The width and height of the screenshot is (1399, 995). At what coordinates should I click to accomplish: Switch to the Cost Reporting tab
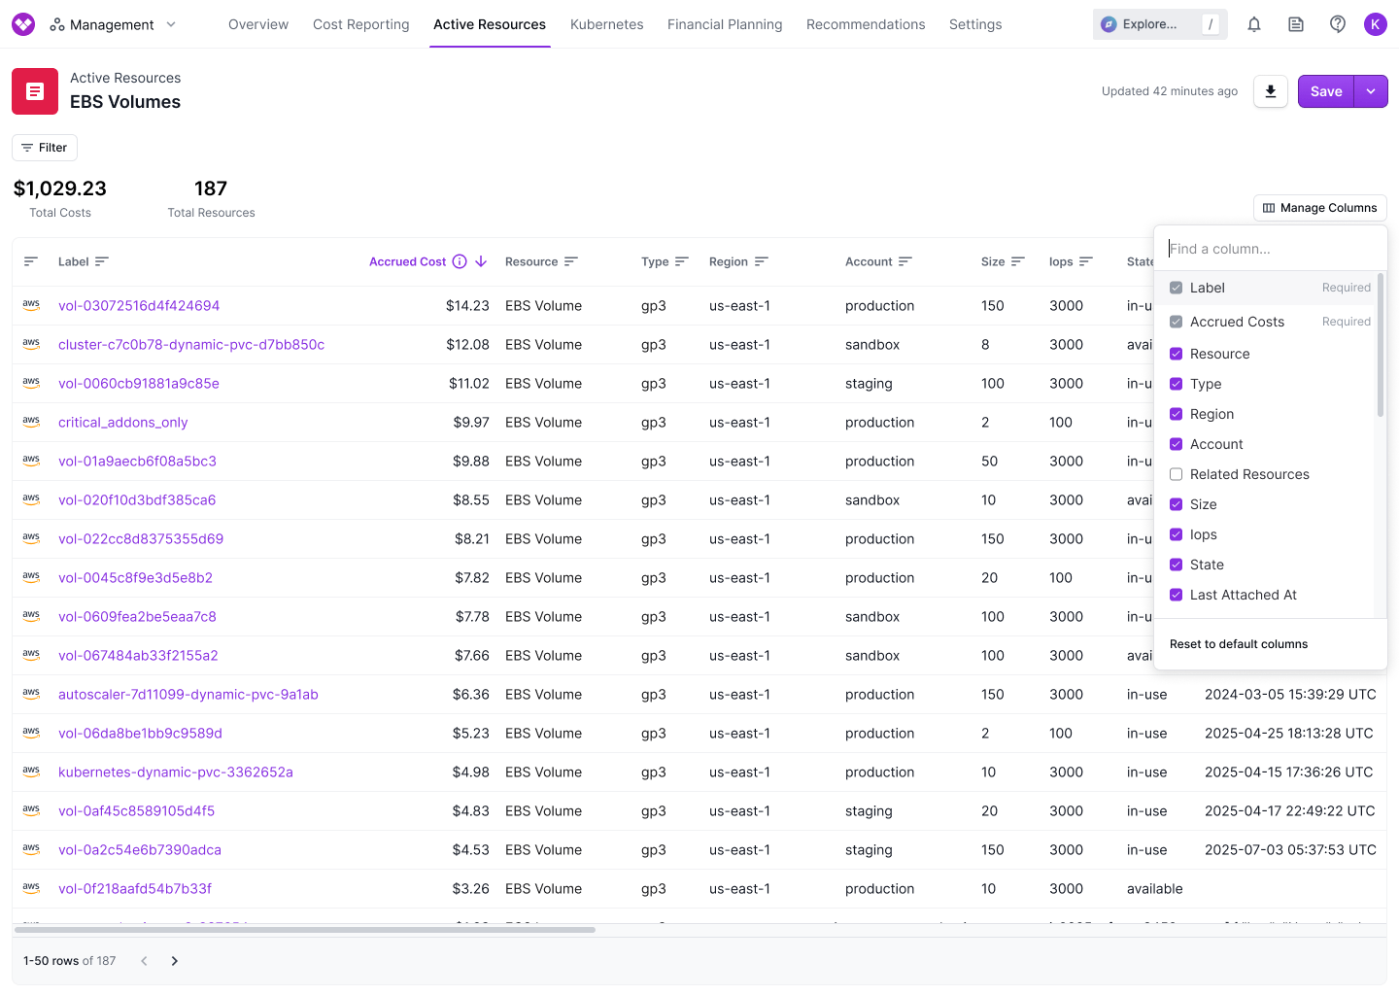(360, 24)
